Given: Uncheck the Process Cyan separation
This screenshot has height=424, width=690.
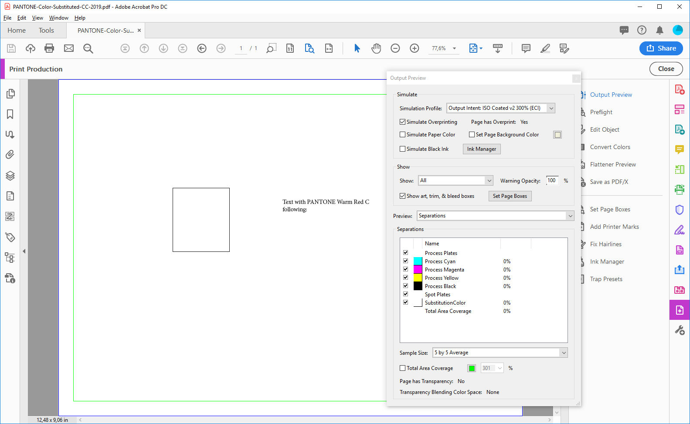Looking at the screenshot, I should pyautogui.click(x=406, y=261).
